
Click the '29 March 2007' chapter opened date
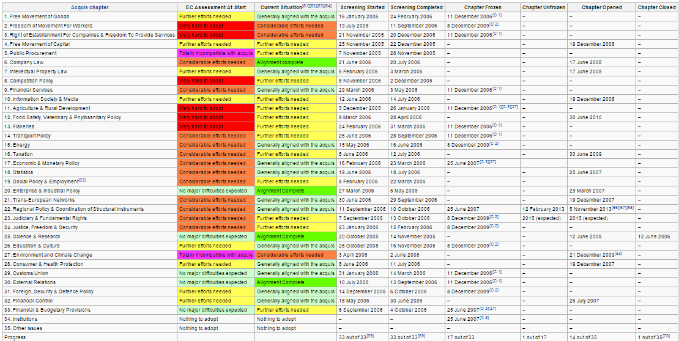[x=601, y=191]
